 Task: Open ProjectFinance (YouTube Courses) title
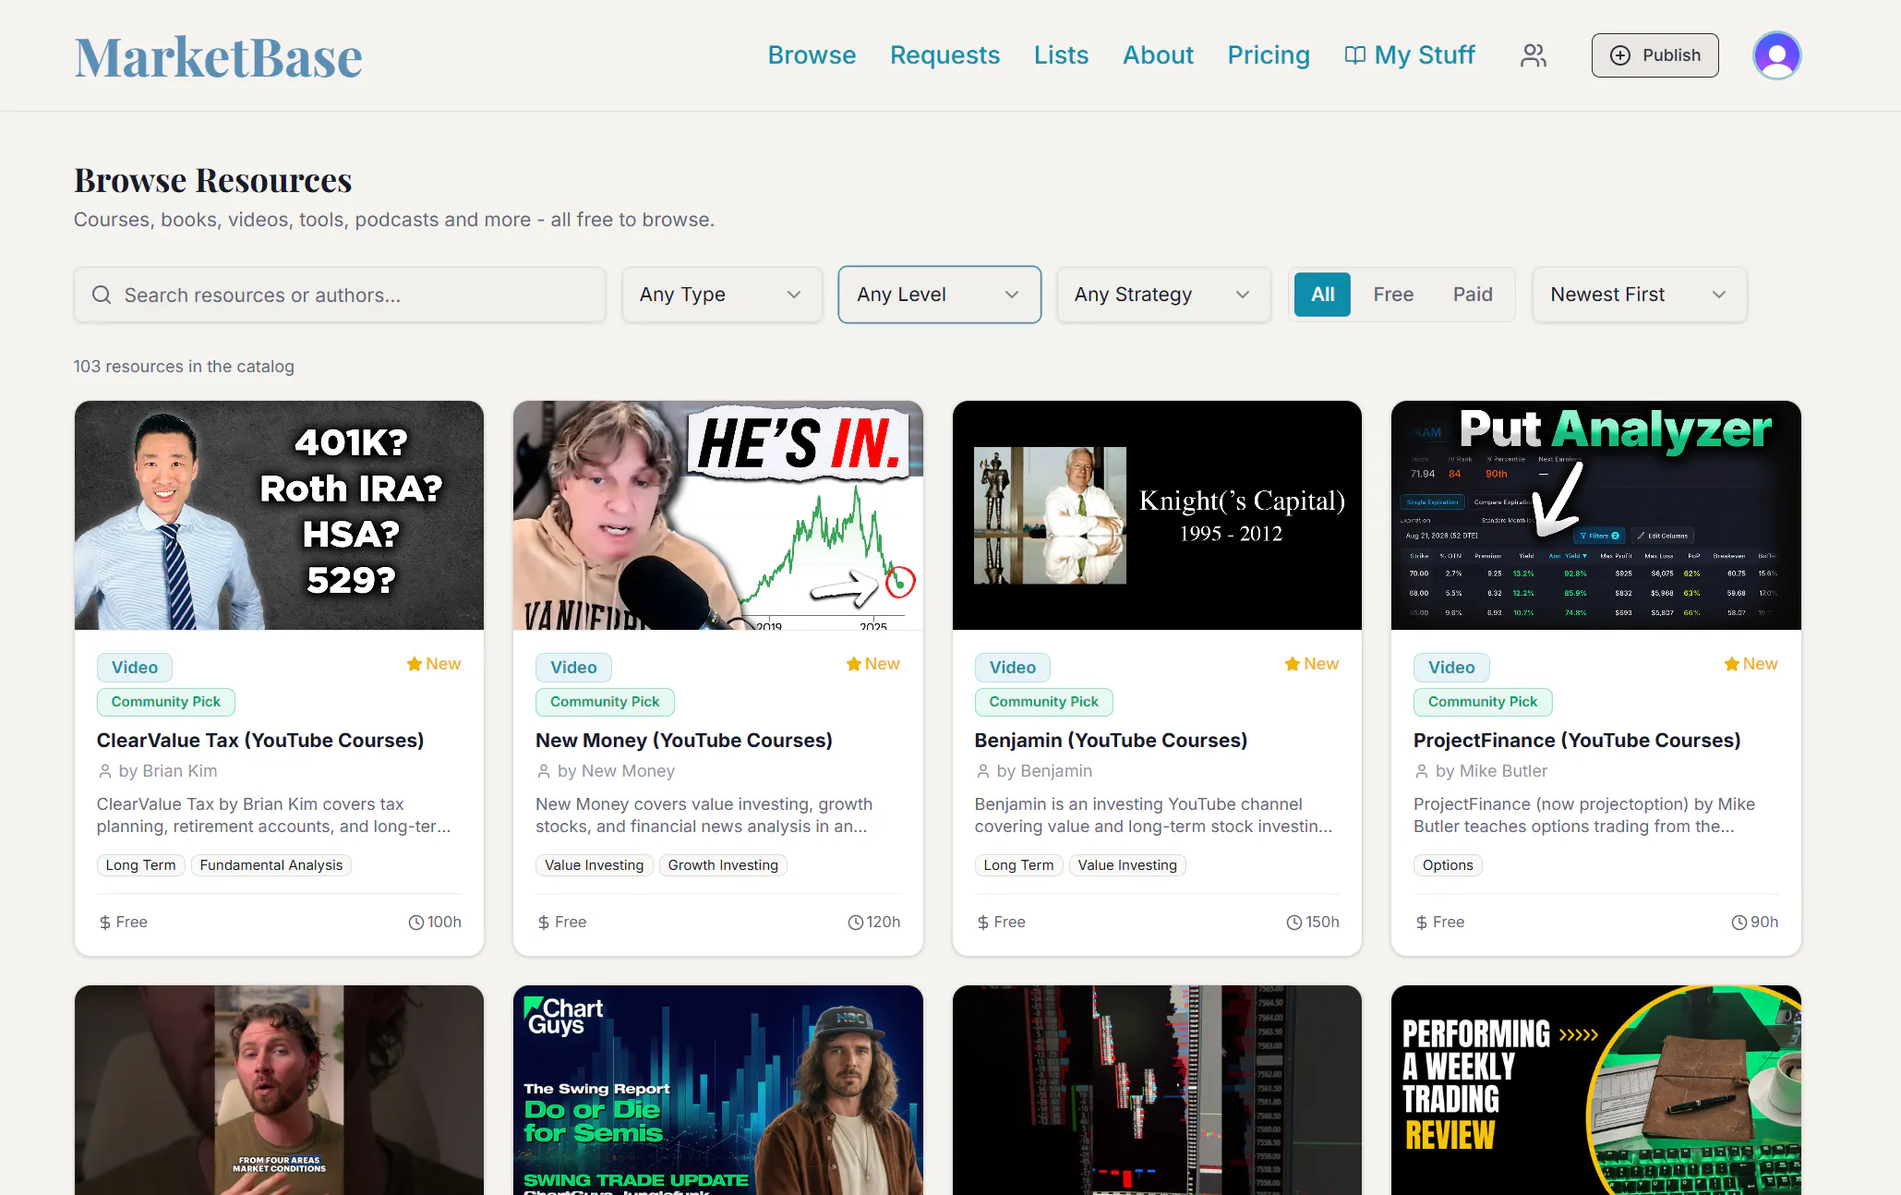pos(1577,741)
